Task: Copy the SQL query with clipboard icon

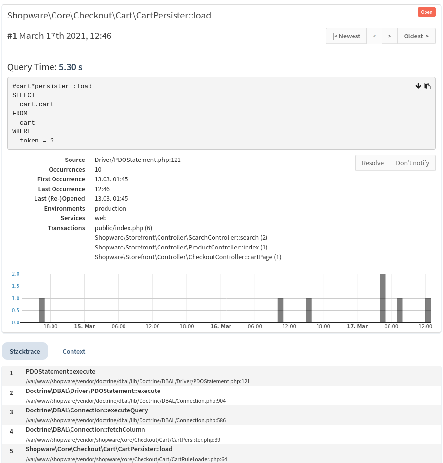Action: coord(427,86)
